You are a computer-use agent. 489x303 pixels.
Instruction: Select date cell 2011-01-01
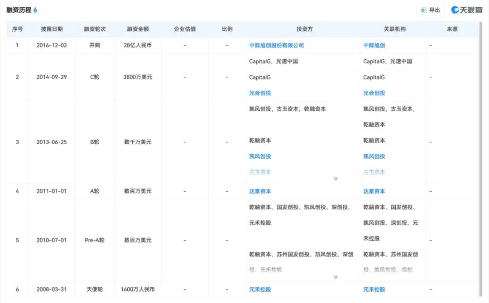point(52,191)
